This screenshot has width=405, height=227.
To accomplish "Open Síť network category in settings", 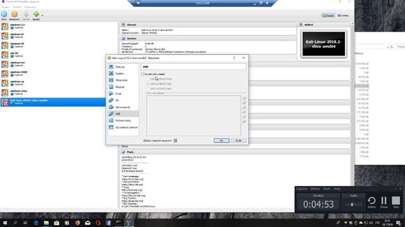I will coord(123,100).
